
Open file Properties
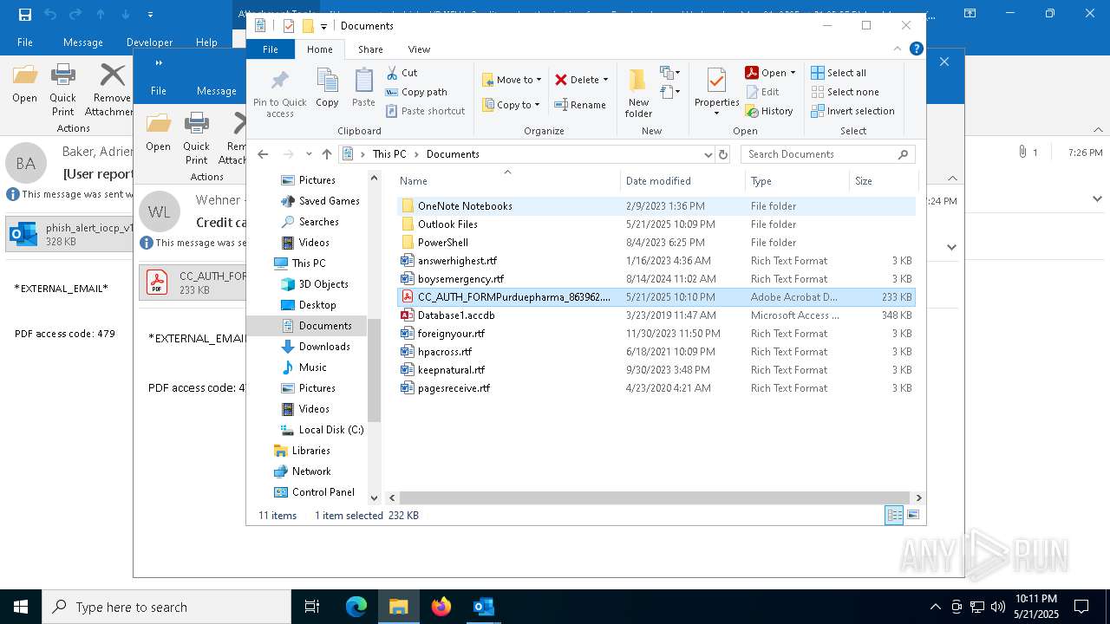point(716,92)
